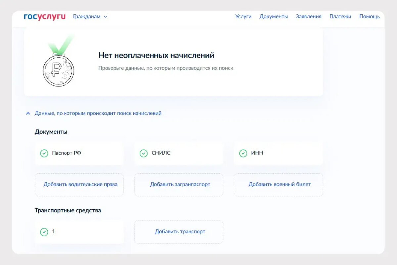The width and height of the screenshot is (397, 265).
Task: Open the Госуслуги logo home link
Action: (45, 17)
